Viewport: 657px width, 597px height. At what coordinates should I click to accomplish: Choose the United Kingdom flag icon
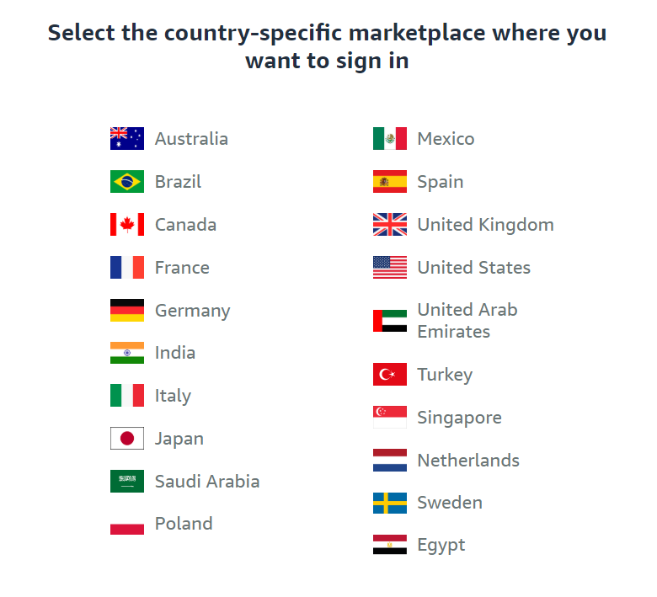coord(390,225)
